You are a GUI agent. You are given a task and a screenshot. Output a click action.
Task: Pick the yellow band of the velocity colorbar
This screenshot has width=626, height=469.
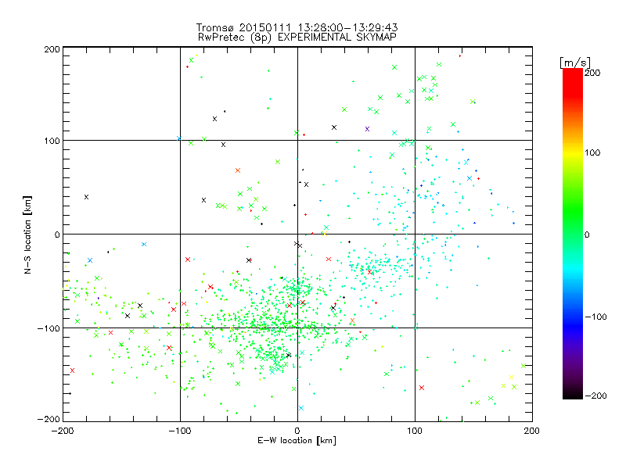pyautogui.click(x=573, y=152)
